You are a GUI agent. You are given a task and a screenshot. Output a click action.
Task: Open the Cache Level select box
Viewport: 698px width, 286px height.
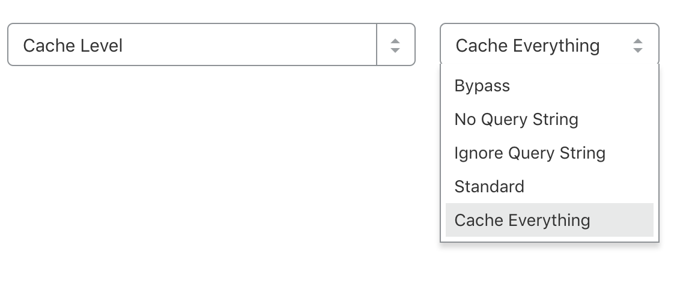(192, 45)
